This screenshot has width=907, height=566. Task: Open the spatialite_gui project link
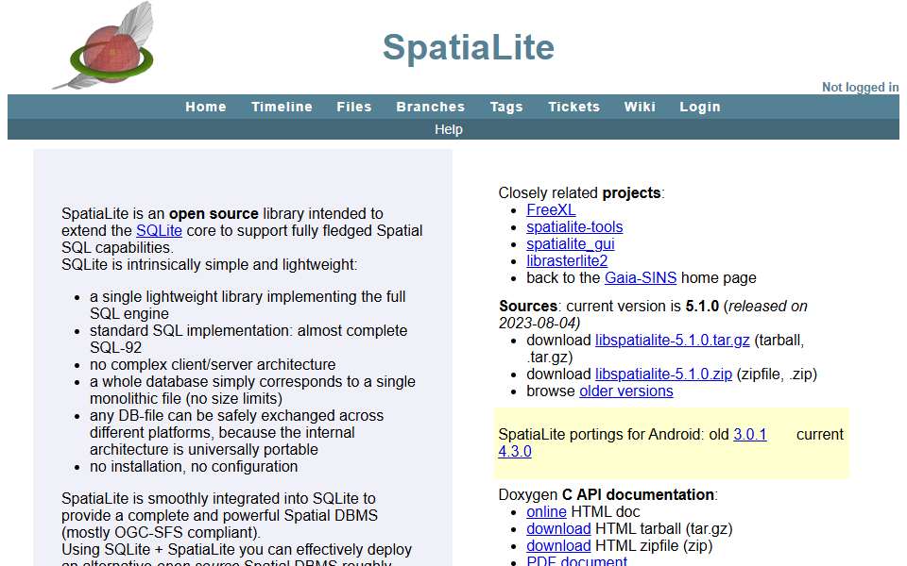click(x=571, y=243)
